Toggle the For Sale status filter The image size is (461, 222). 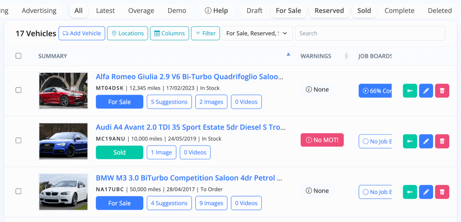coord(288,11)
